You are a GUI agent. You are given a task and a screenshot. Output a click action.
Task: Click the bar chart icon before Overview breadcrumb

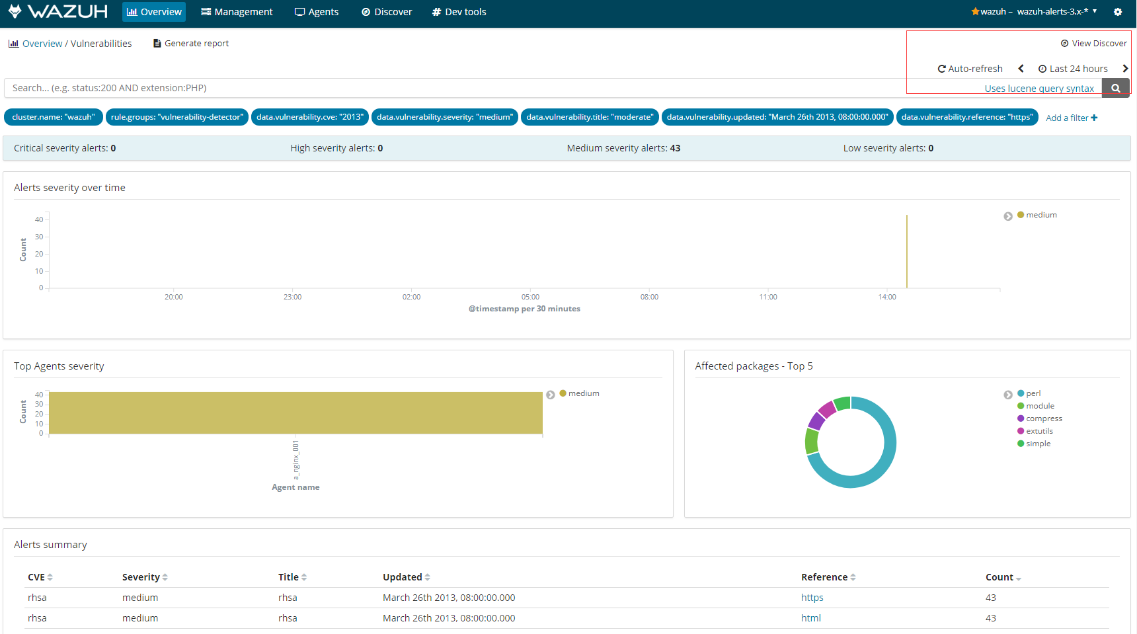point(14,43)
